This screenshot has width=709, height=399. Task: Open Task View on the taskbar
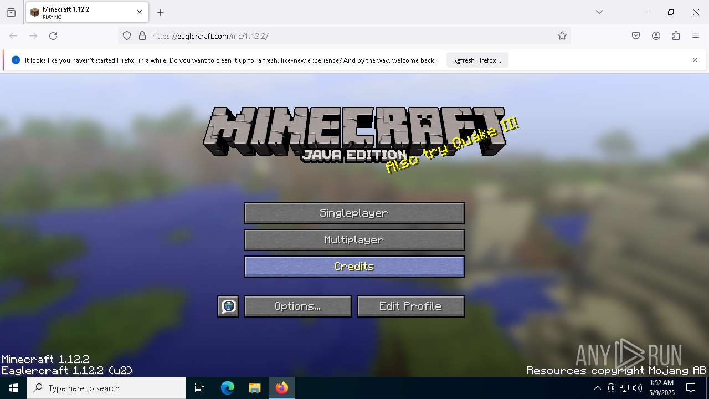199,388
